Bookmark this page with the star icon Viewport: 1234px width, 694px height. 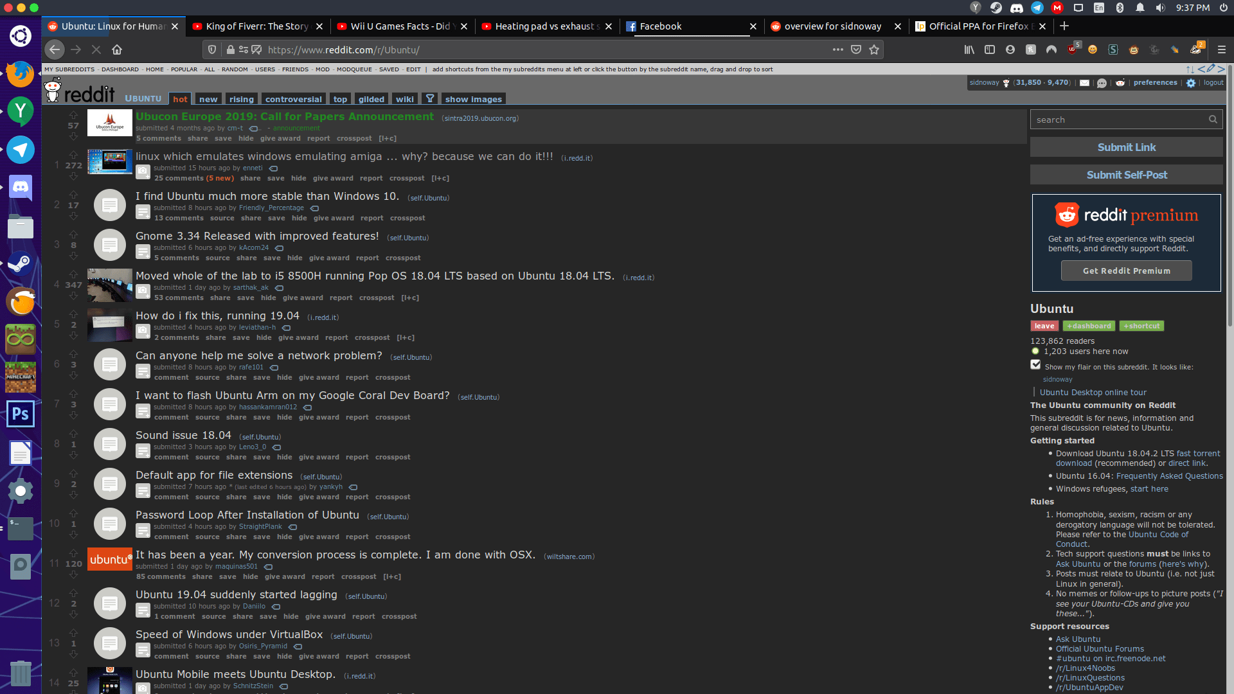pyautogui.click(x=874, y=49)
